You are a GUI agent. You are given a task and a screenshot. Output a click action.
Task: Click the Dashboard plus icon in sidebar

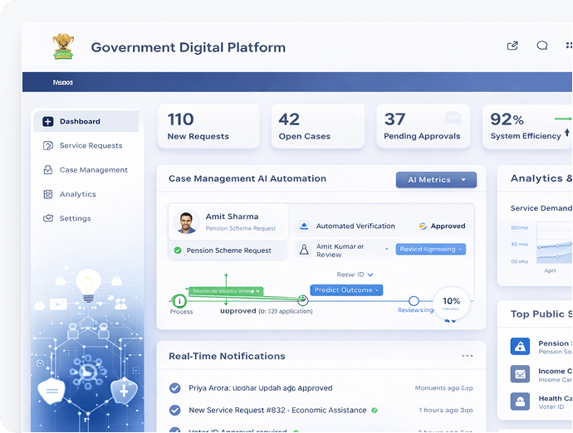48,121
